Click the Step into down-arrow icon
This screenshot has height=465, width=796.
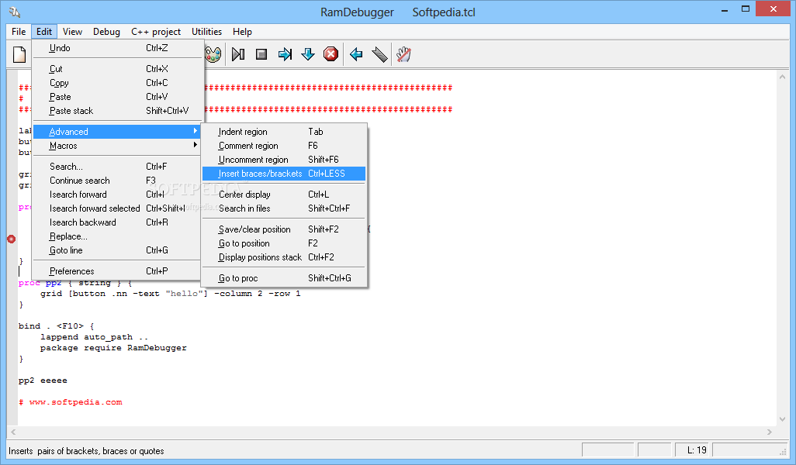click(308, 54)
